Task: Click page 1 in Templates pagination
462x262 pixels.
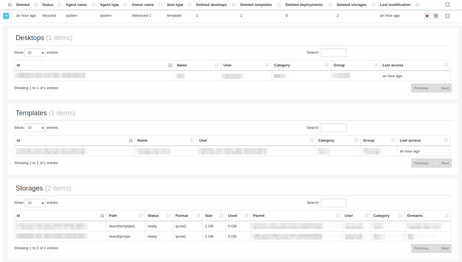Action: (x=435, y=163)
